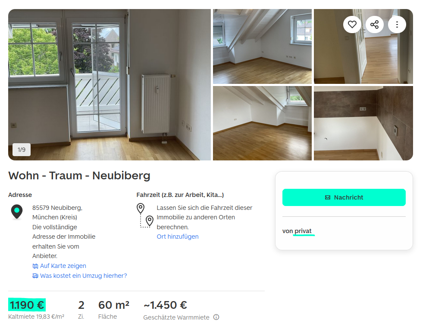Click the green map pin address icon
This screenshot has width=429, height=326.
(17, 212)
